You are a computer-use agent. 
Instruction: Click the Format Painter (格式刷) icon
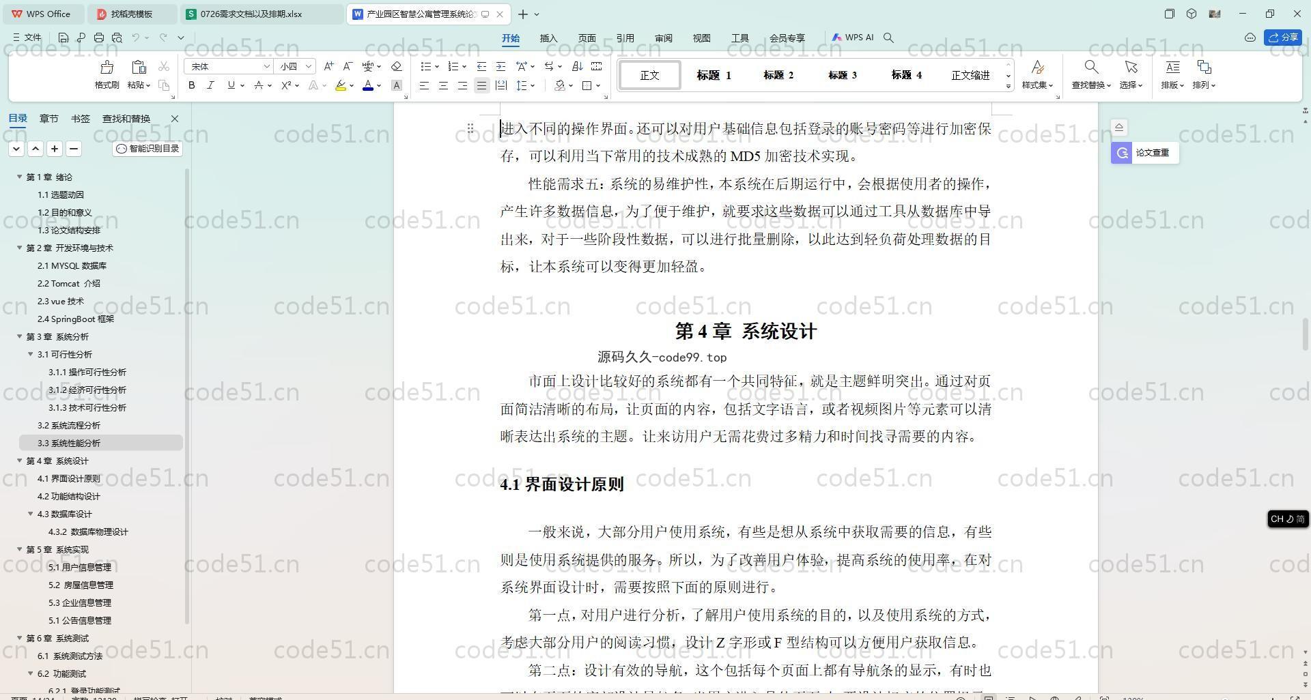tap(107, 67)
